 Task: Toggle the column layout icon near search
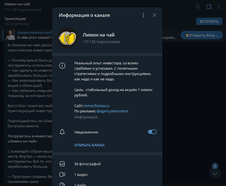click(209, 7)
